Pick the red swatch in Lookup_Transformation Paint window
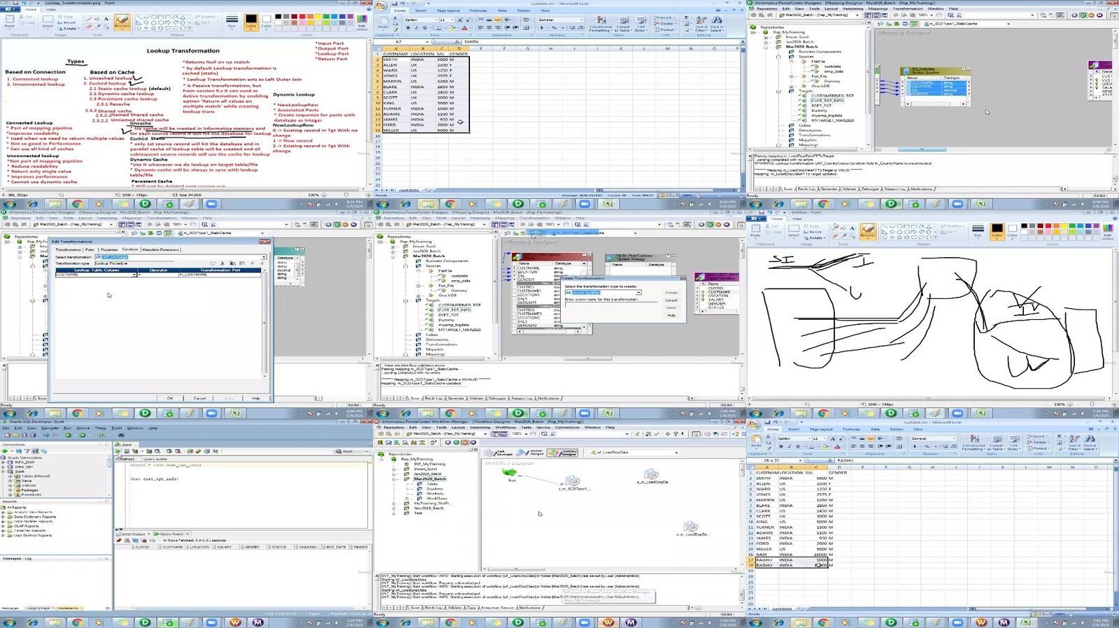The height and width of the screenshot is (628, 1119). [302, 16]
